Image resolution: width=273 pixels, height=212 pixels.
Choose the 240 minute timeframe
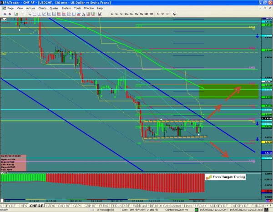click(146, 14)
